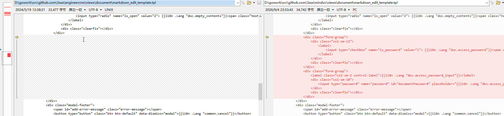Click red difference marker in thumbnail overview
Screen dimensions: 504x116
(x=9, y=55)
